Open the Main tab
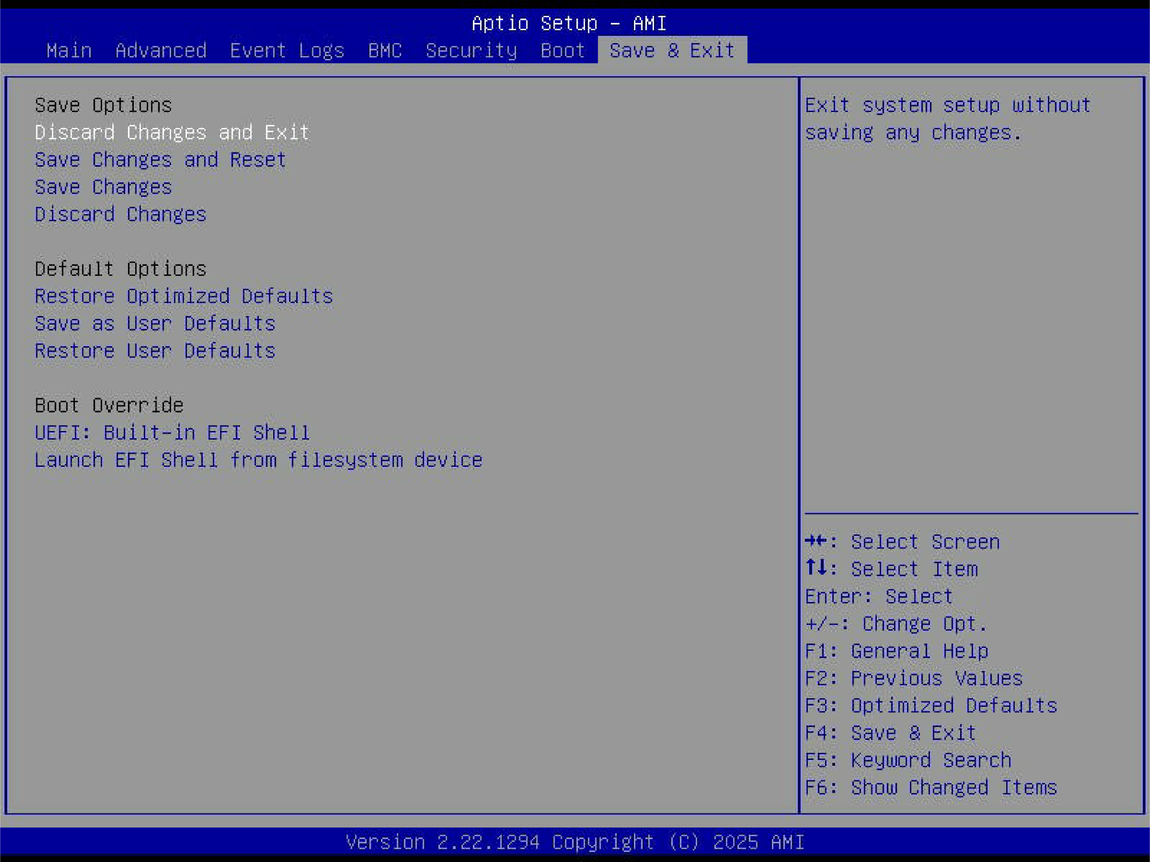 [69, 50]
